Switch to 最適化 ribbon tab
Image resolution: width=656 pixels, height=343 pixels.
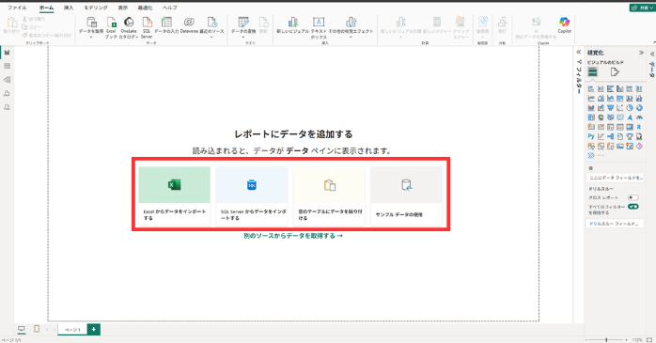(145, 8)
